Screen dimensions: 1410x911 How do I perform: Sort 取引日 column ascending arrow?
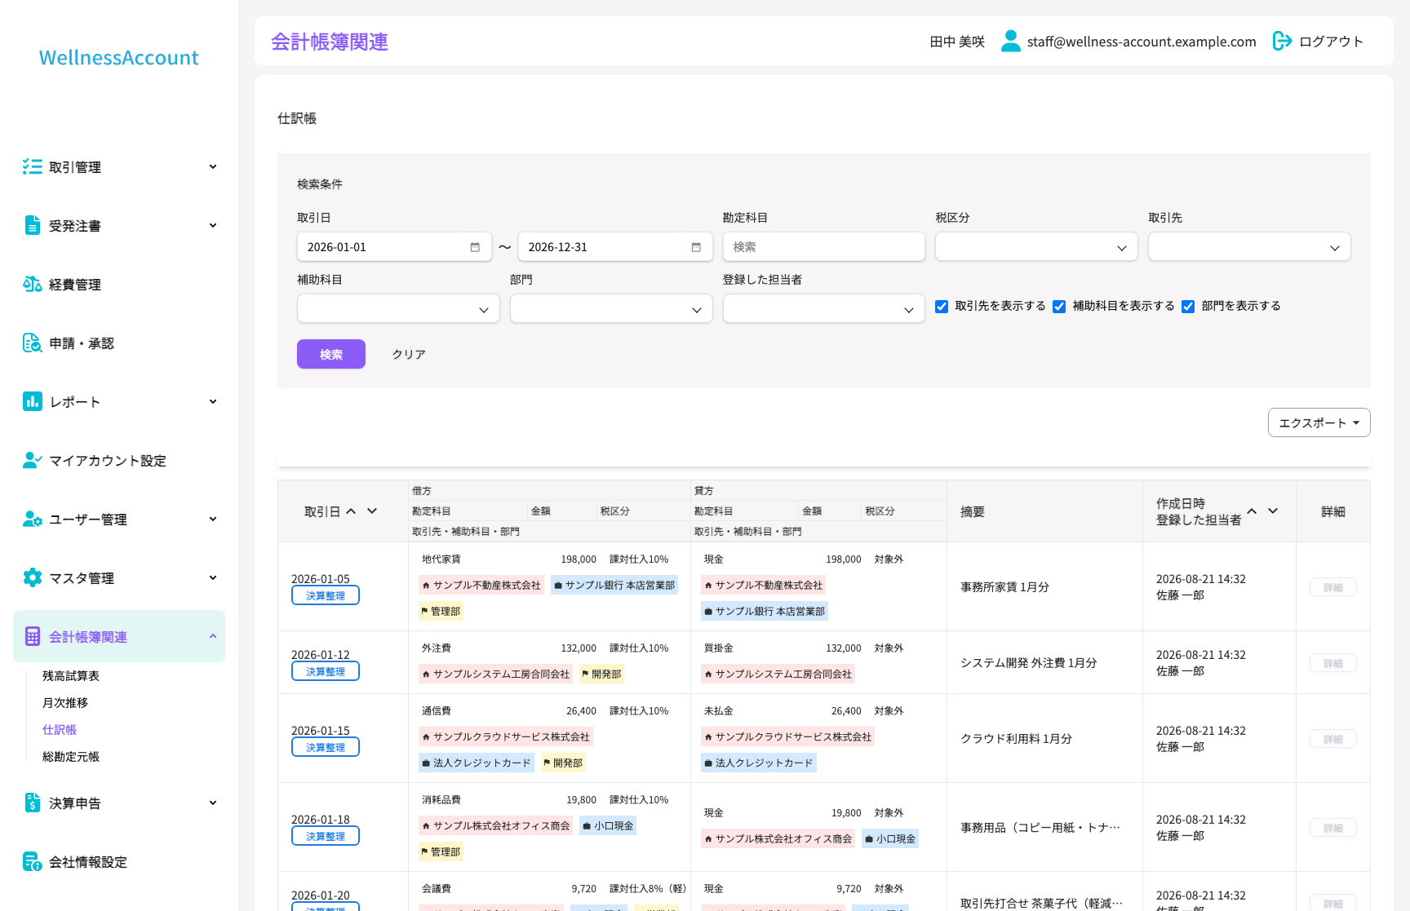(351, 511)
